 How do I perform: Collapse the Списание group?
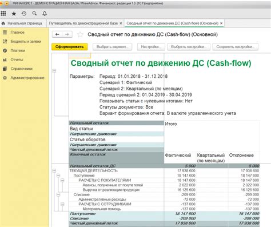click(x=58, y=194)
